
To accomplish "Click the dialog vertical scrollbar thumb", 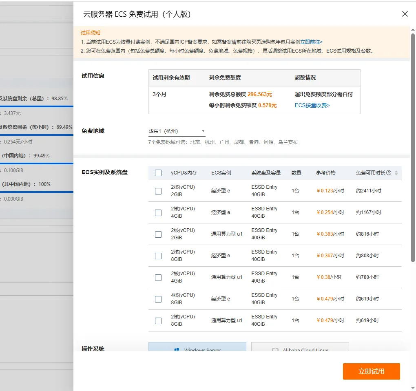I will coord(413,148).
